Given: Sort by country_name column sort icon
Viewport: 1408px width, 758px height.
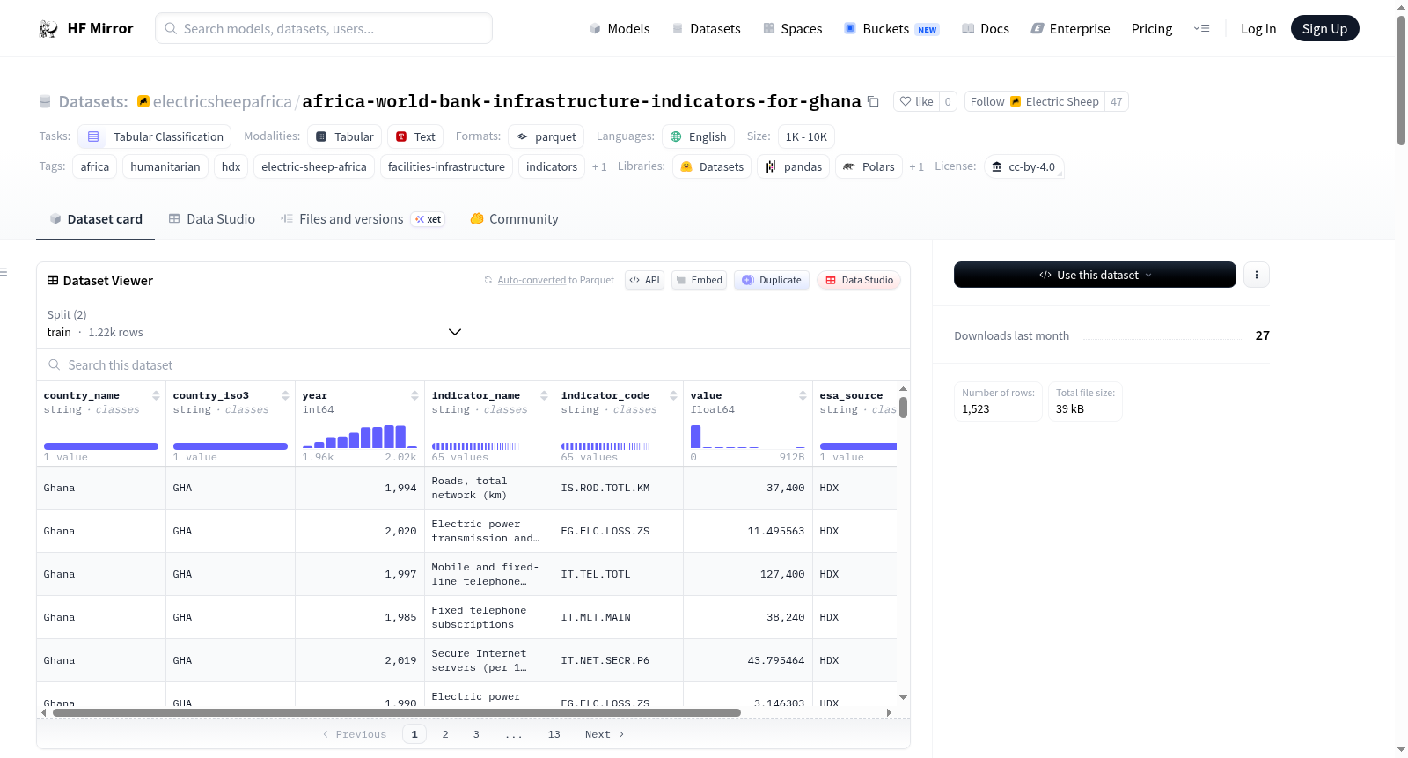Looking at the screenshot, I should point(156,395).
